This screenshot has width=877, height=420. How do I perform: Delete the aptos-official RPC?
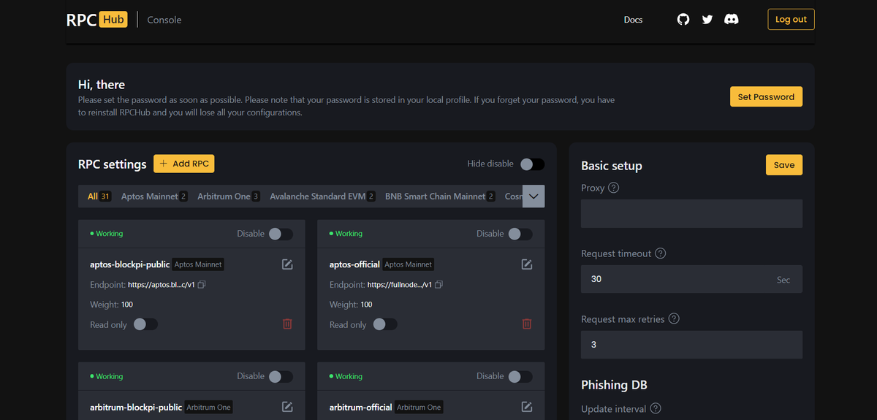527,324
